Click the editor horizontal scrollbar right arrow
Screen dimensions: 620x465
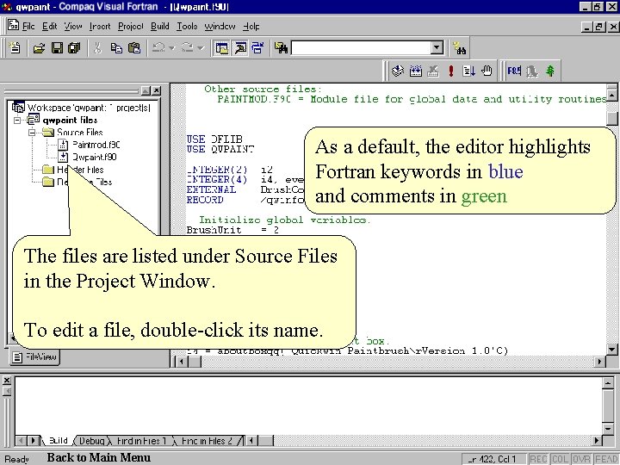click(600, 362)
